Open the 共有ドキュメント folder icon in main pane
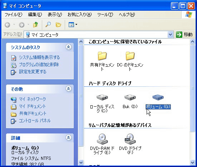This screenshot has height=167, width=197. tap(102, 56)
